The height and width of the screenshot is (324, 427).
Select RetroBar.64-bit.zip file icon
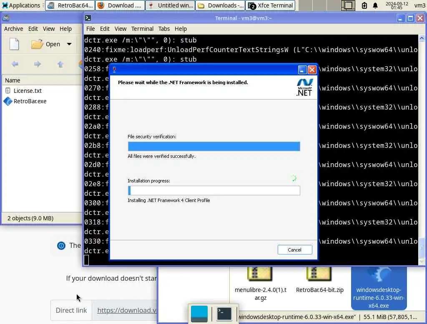(x=319, y=274)
